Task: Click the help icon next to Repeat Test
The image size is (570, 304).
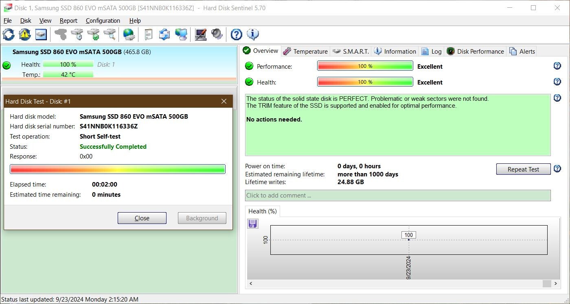Action: [x=557, y=169]
